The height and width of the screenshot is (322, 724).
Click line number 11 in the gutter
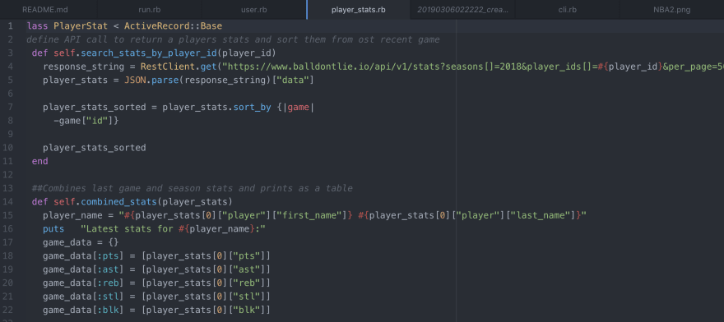(8, 162)
